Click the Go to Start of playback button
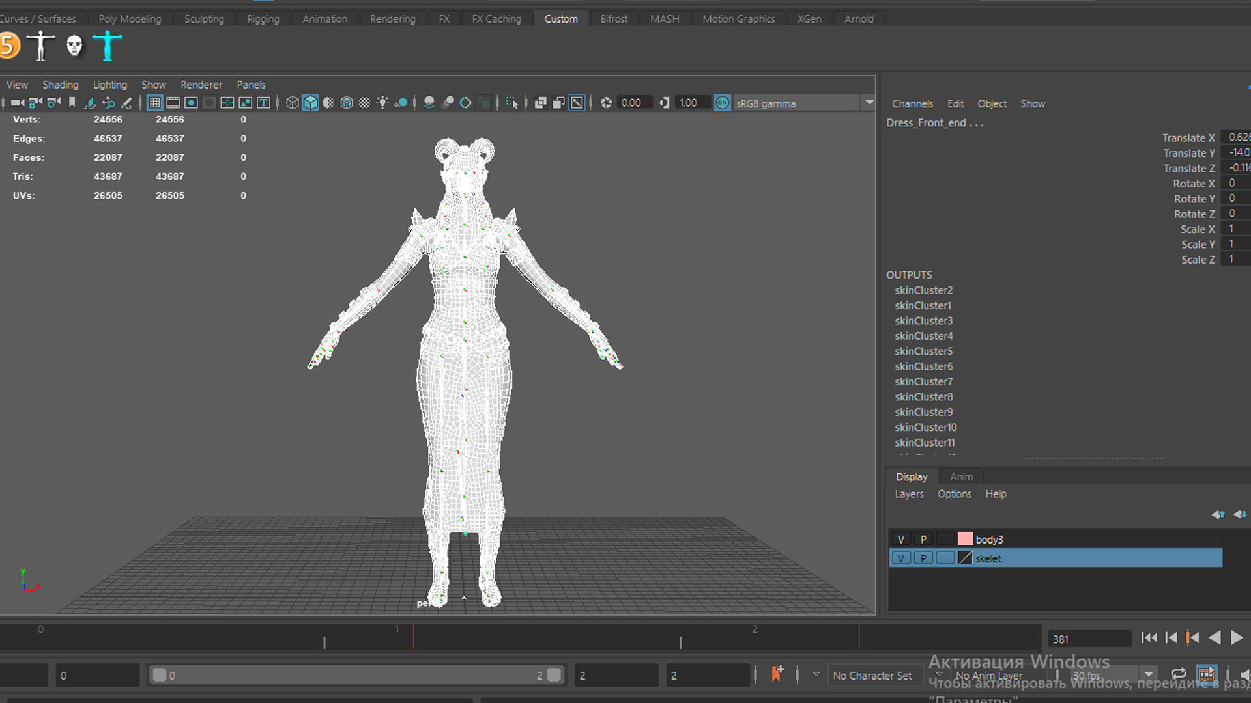This screenshot has width=1251, height=703. [1149, 638]
